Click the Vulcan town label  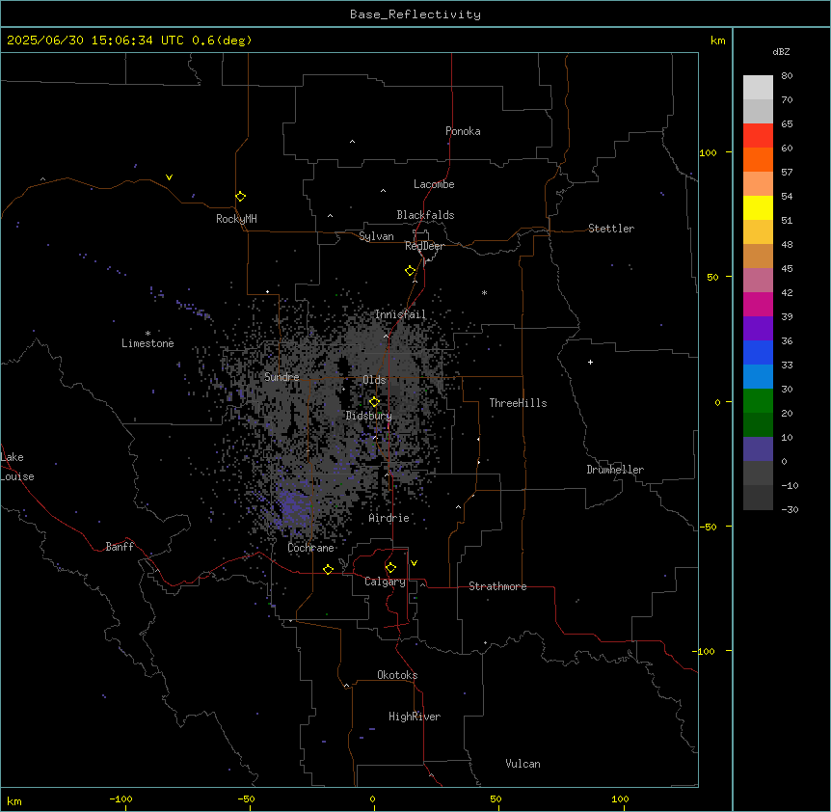523,764
